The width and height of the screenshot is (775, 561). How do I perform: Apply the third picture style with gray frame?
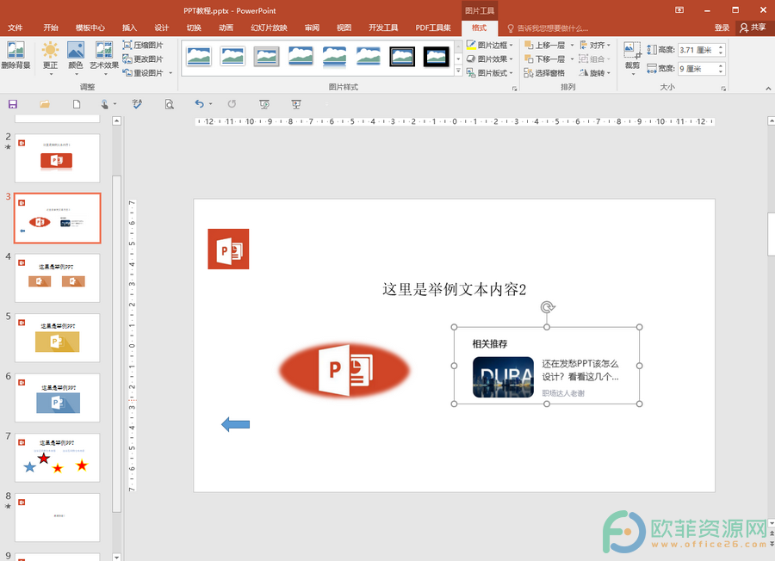(x=267, y=56)
